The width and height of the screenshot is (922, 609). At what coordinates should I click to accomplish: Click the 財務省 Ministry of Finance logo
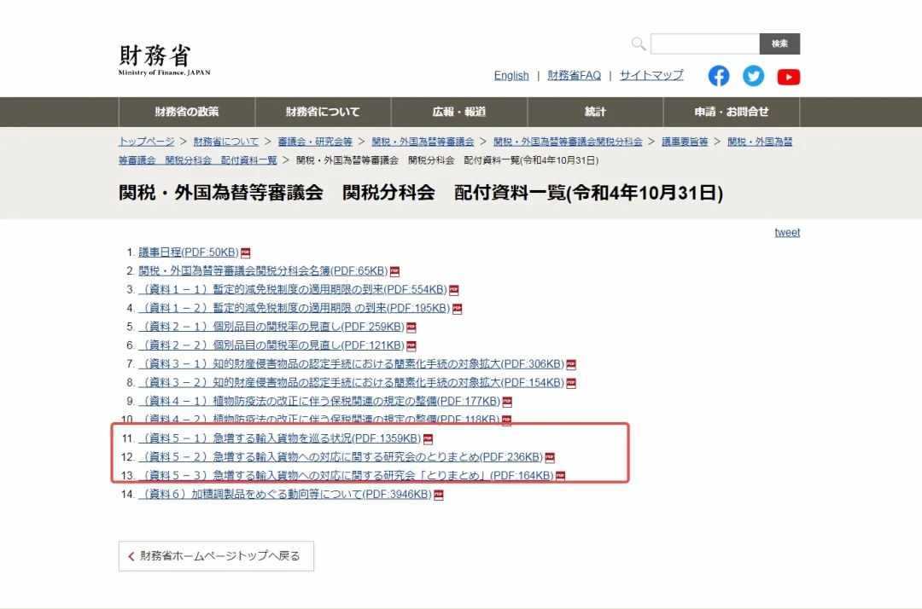pyautogui.click(x=164, y=60)
